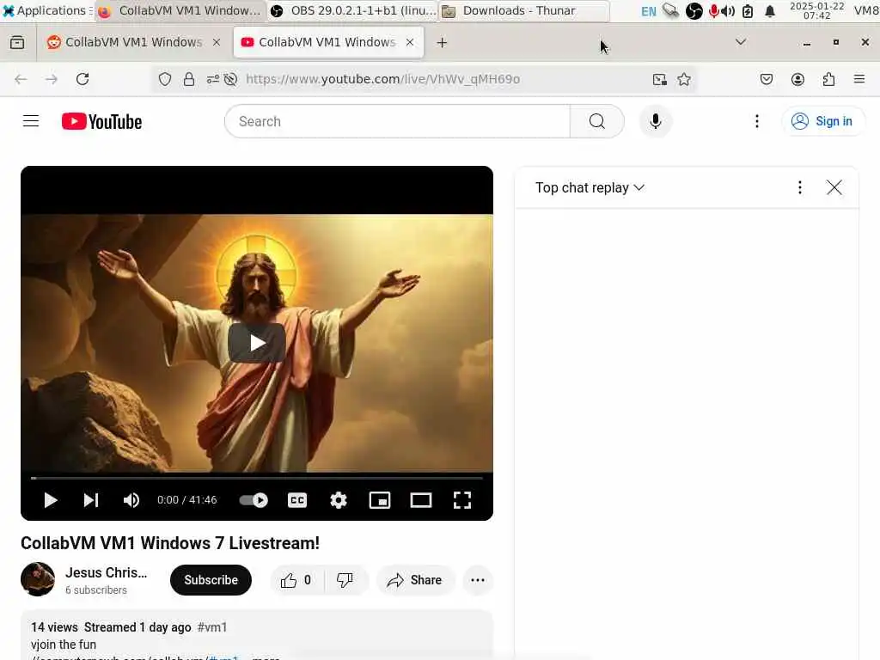The height and width of the screenshot is (660, 880).
Task: Switch to first CollabVM VM1 Windows tab
Action: (133, 42)
